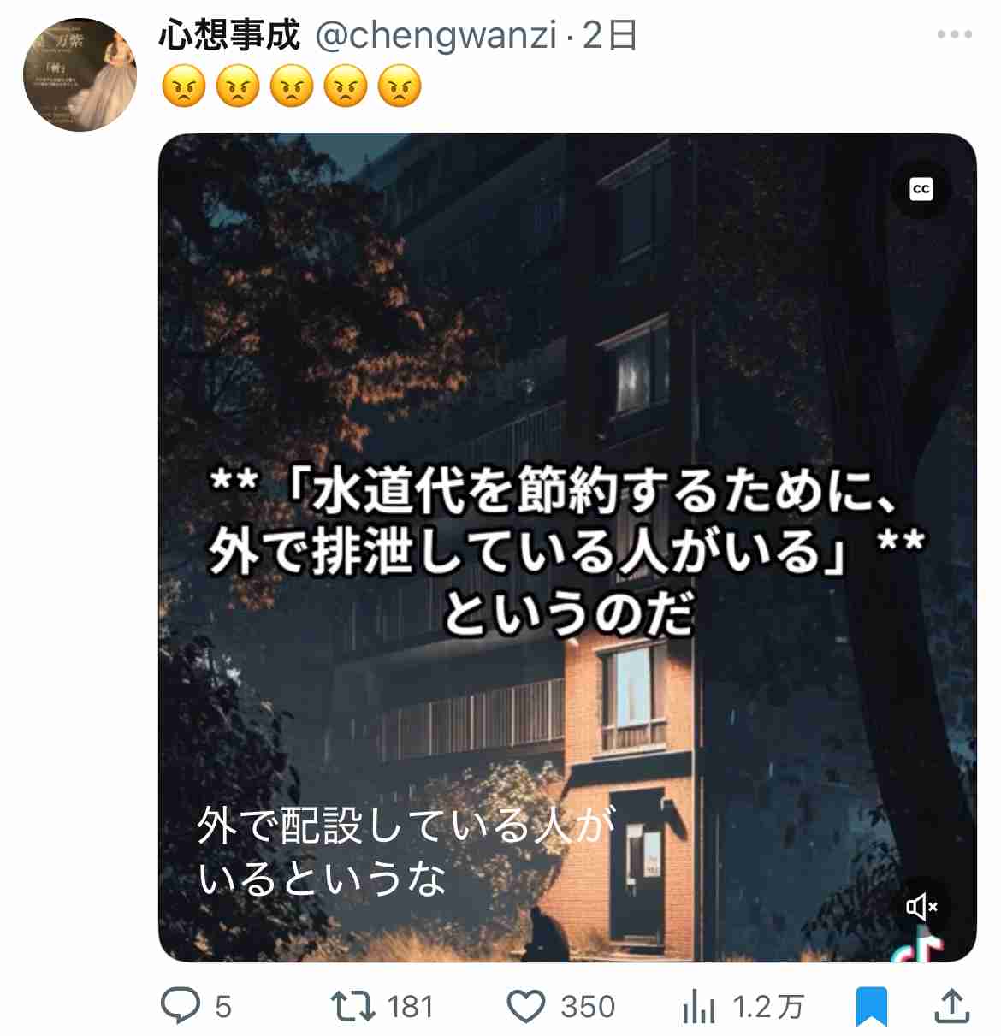The image size is (1001, 1036).
Task: View post analytics bar chart icon
Action: point(699,1007)
